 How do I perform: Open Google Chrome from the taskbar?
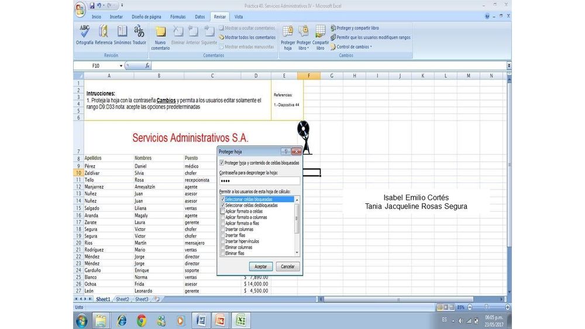(141, 320)
